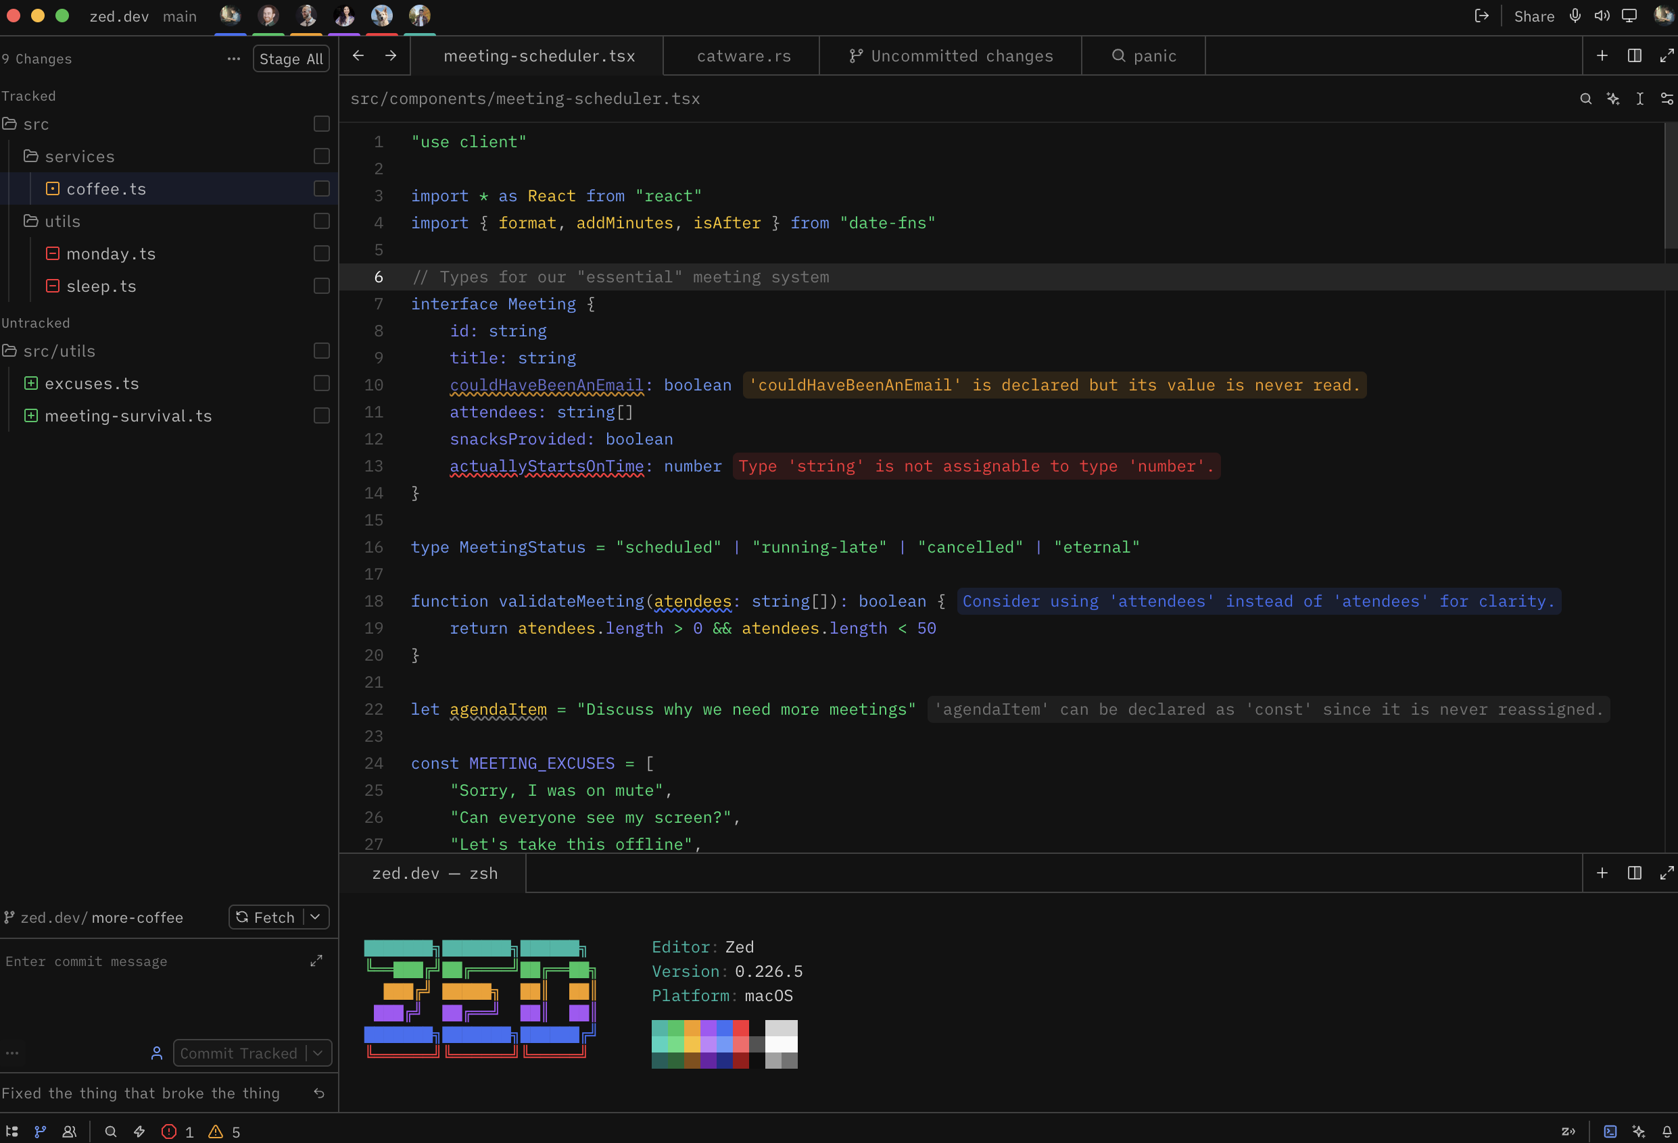1678x1143 pixels.
Task: Click the red swatch in terminal palette
Action: (741, 1028)
